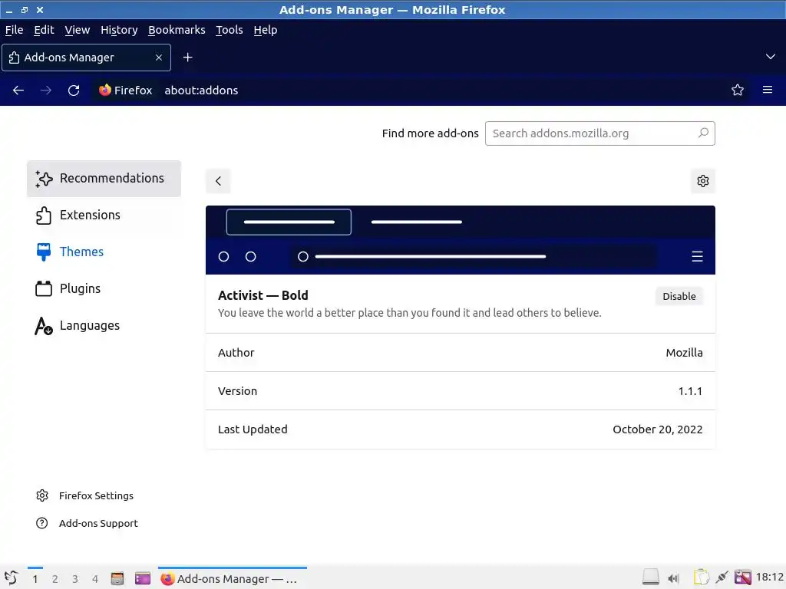This screenshot has height=589, width=786.
Task: Click the Add-ons Manager taskbar window button
Action: [x=232, y=578]
